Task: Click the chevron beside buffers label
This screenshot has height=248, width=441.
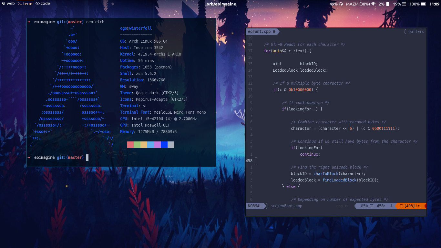Action: [405, 31]
